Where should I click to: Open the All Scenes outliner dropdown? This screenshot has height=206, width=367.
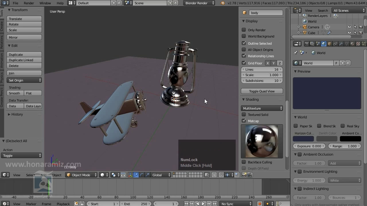click(349, 11)
